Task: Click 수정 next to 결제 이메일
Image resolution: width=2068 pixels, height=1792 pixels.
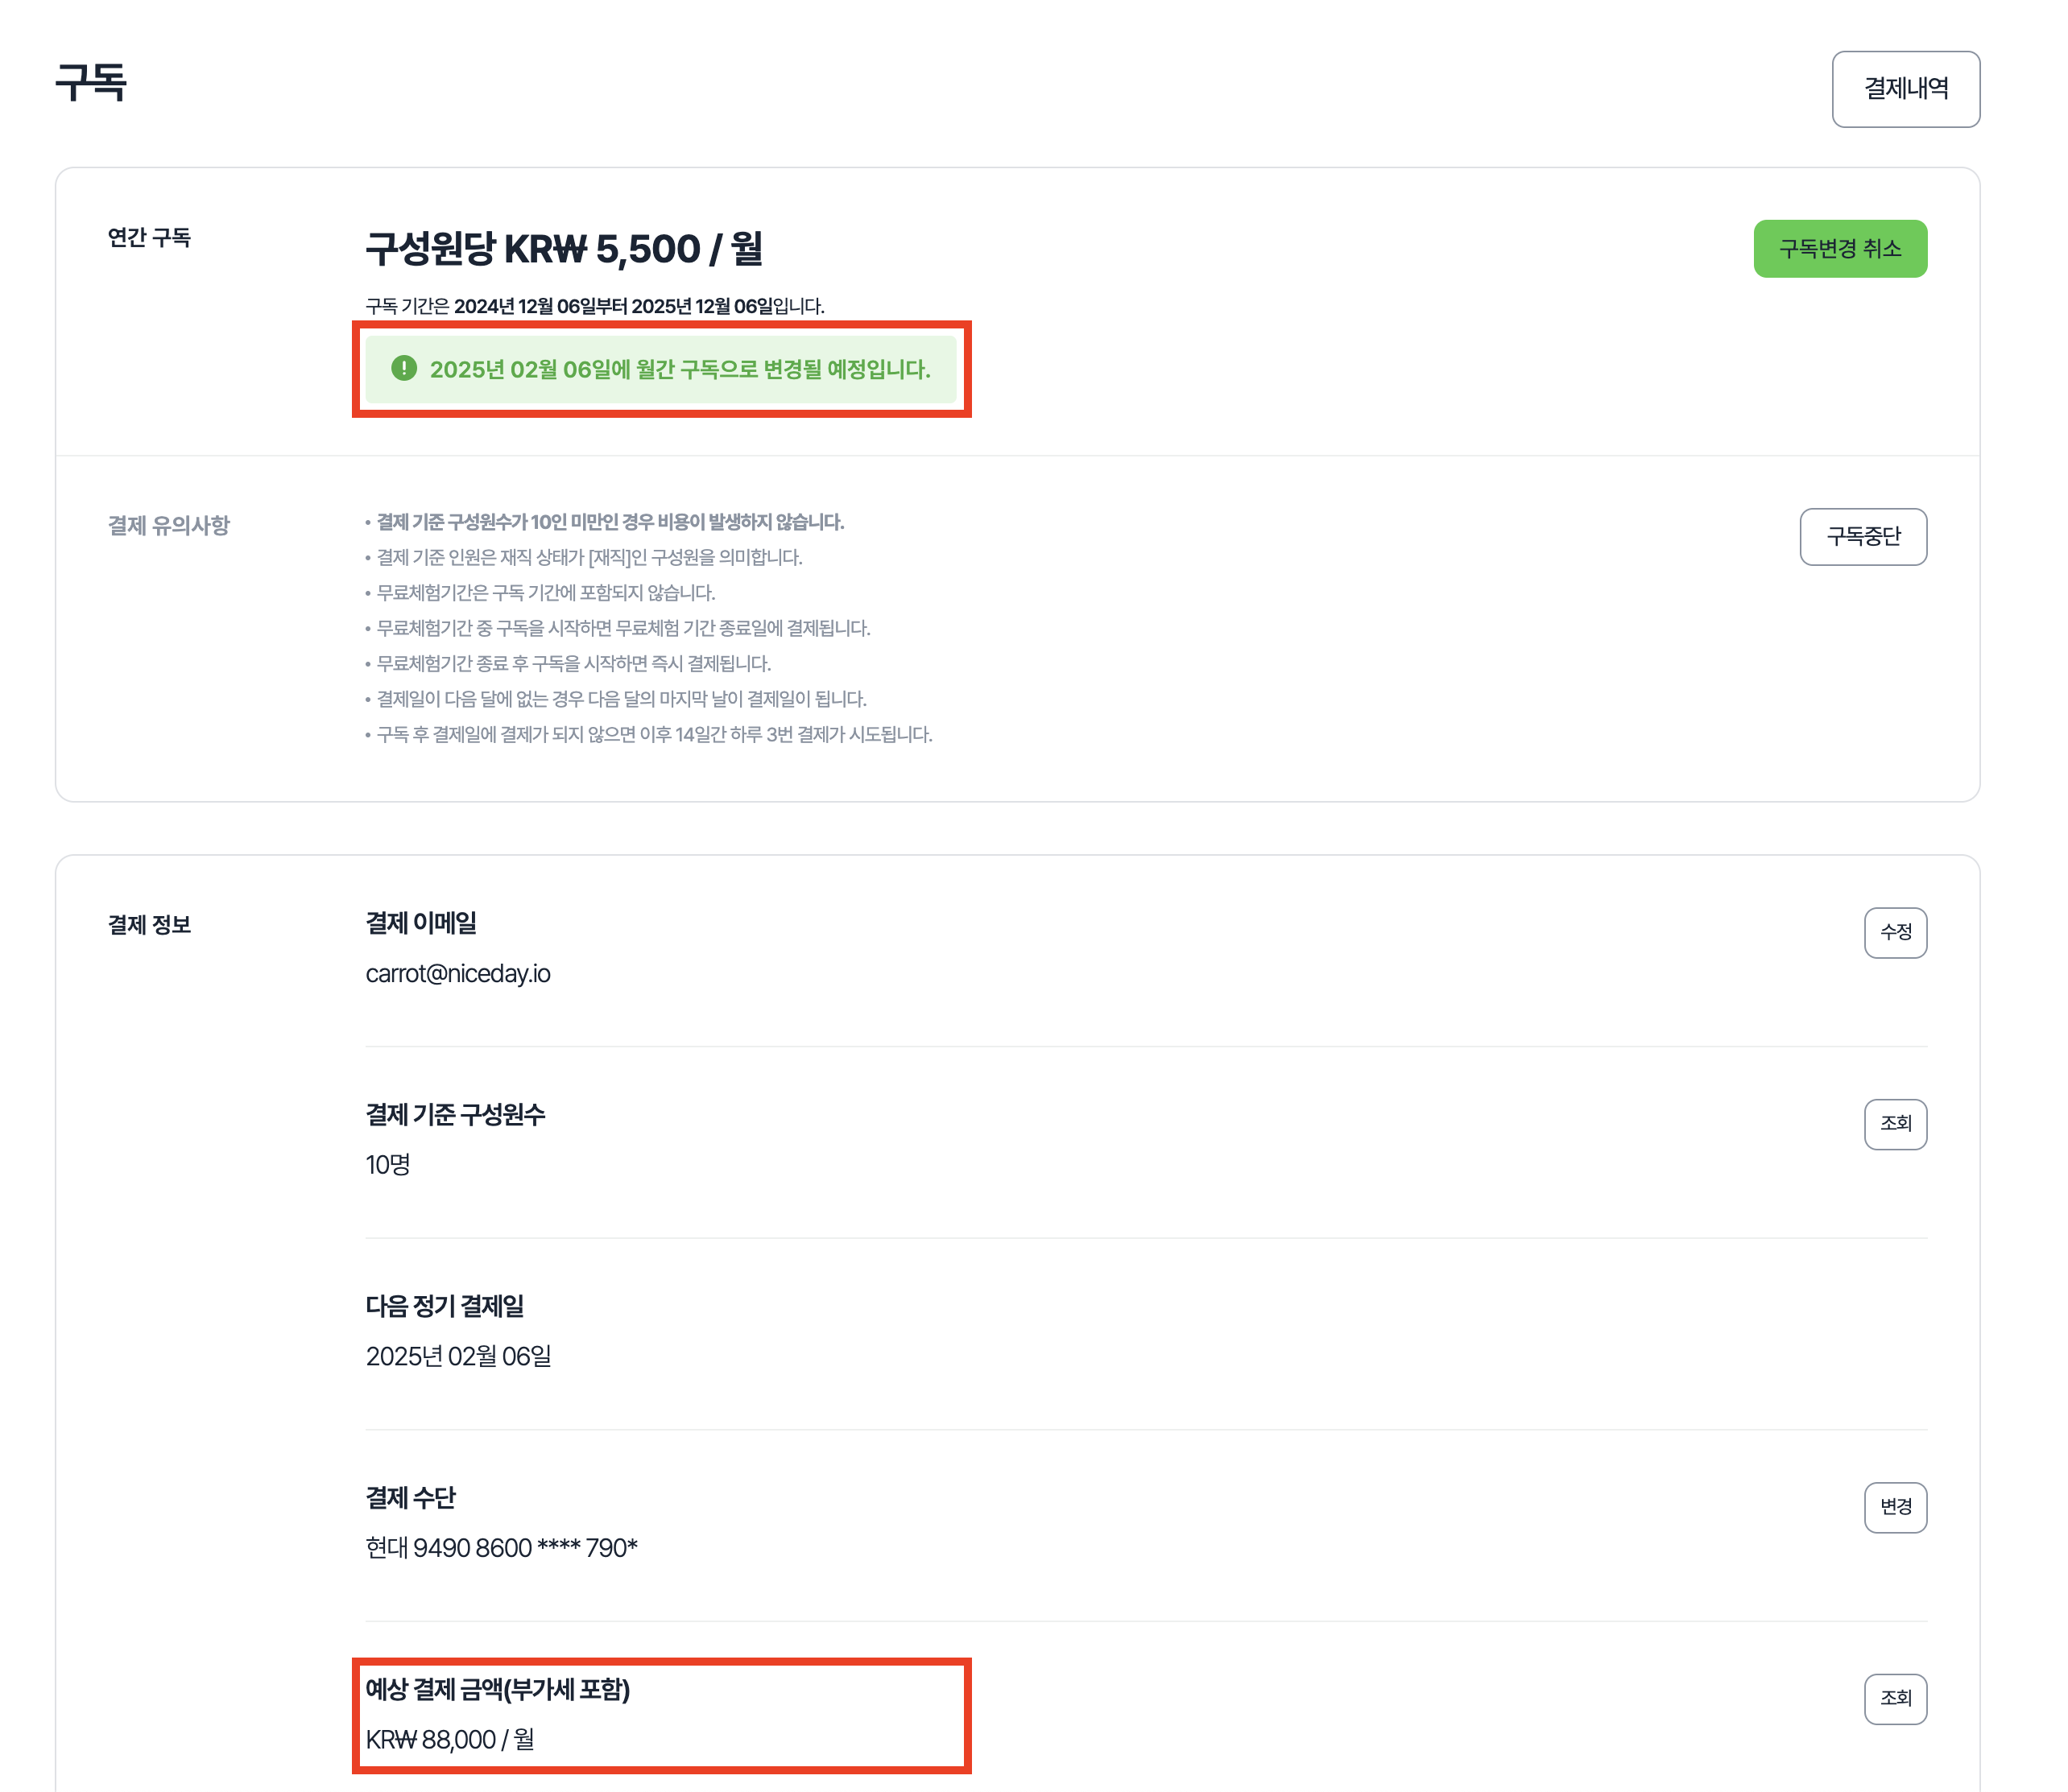Action: [1895, 932]
